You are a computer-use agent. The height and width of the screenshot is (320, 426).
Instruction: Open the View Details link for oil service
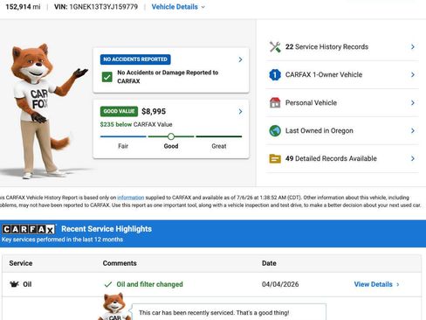pyautogui.click(x=376, y=284)
